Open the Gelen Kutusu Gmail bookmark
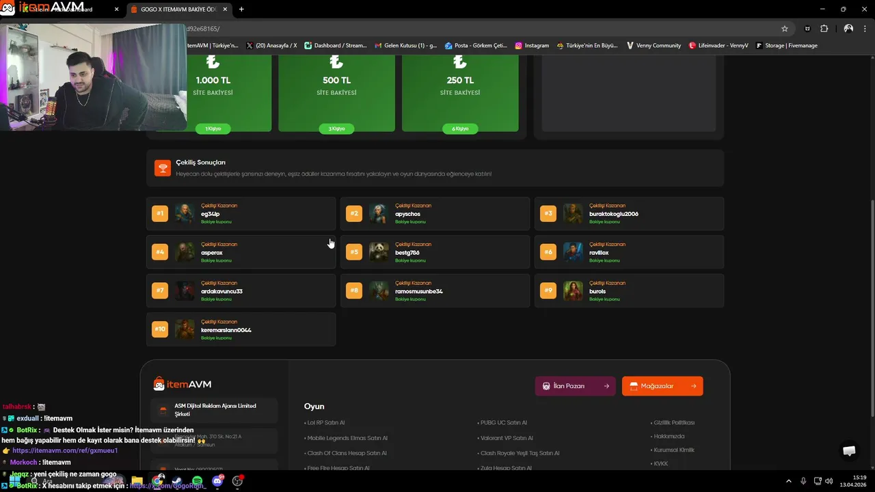 [x=406, y=46]
